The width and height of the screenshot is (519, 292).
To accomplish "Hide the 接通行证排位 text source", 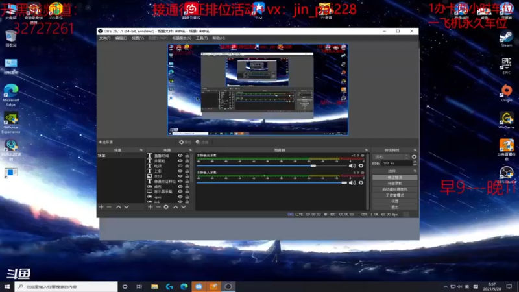I will coord(180,182).
